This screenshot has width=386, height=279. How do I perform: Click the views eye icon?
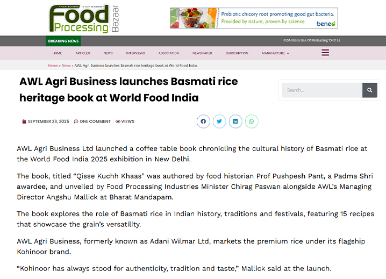pos(118,121)
